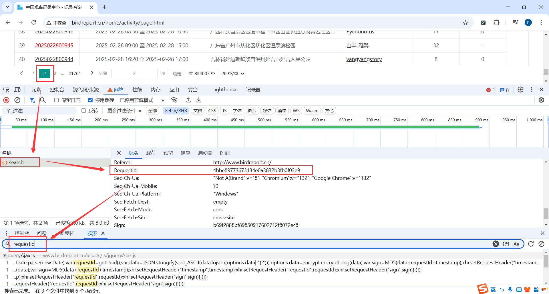Stop recording network log

tap(6, 100)
